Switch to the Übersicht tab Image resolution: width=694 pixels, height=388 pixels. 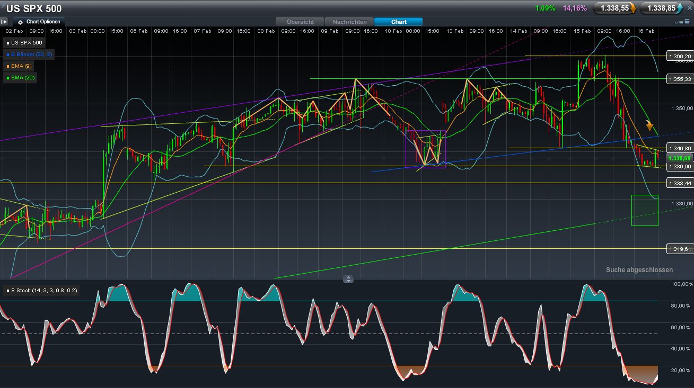(x=300, y=22)
